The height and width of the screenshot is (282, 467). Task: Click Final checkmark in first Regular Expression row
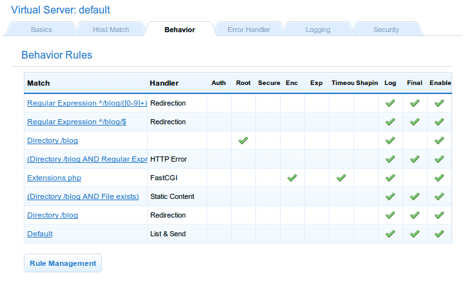(414, 103)
